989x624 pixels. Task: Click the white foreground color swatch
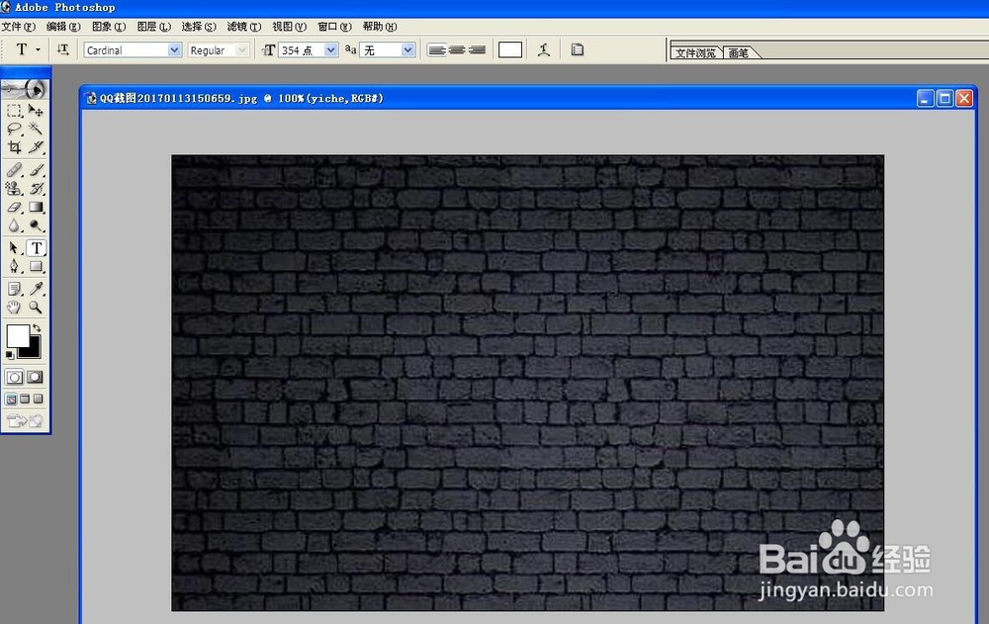(18, 336)
